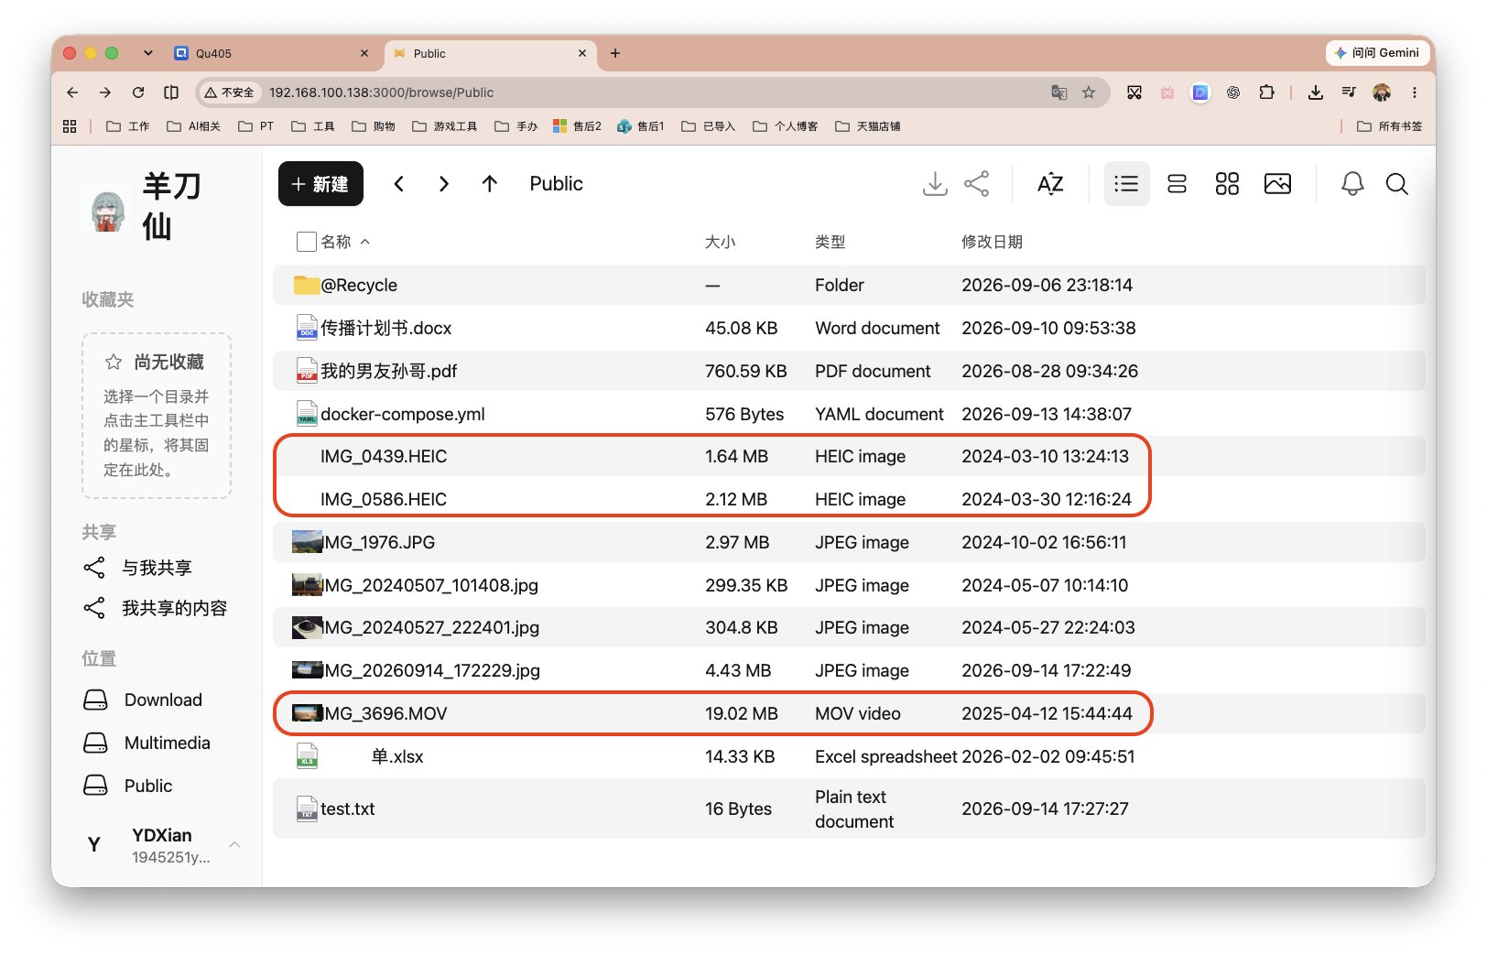This screenshot has width=1487, height=955.
Task: Open the Chrome three-dot menu
Action: (1415, 92)
